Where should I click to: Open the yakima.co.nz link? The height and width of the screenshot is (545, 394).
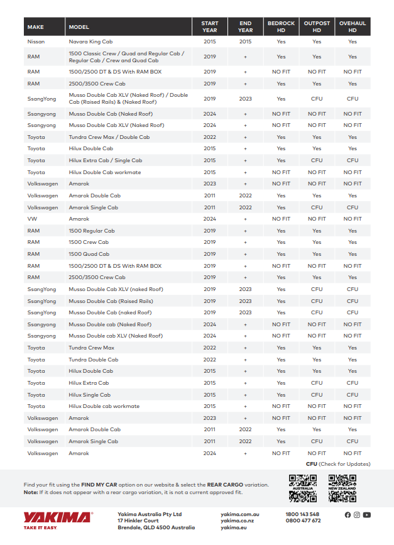[238, 520]
